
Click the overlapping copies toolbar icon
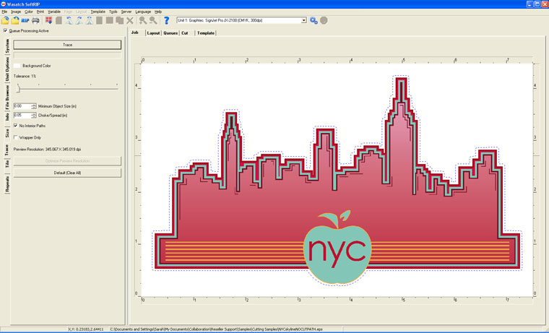pos(120,21)
